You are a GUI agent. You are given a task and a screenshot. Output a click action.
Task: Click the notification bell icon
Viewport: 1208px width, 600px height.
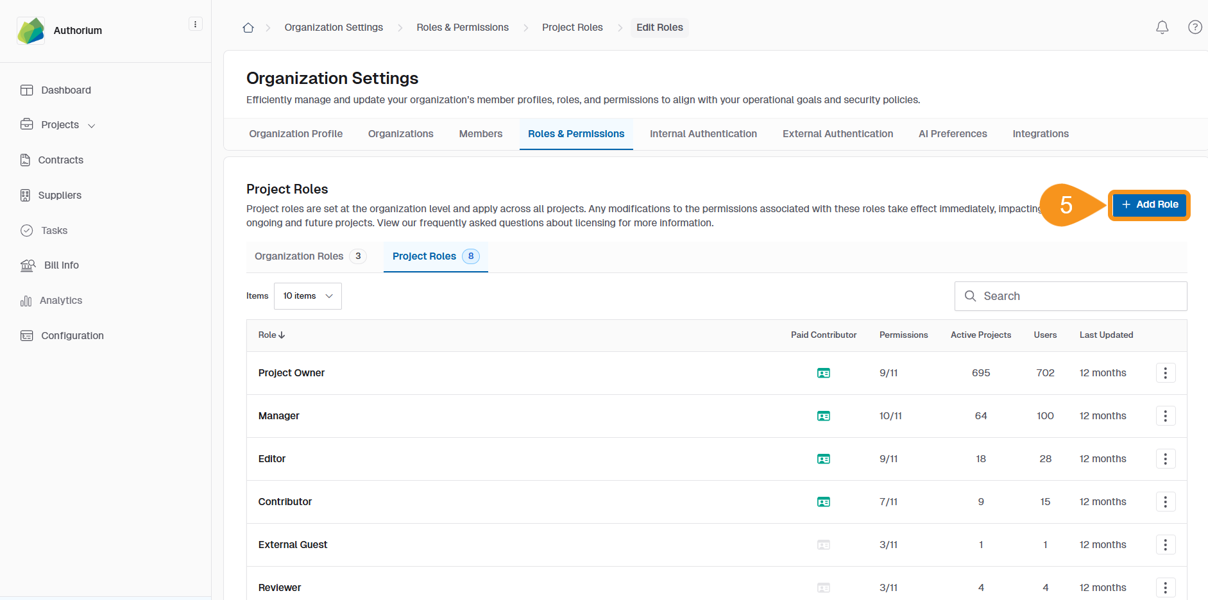(x=1162, y=27)
